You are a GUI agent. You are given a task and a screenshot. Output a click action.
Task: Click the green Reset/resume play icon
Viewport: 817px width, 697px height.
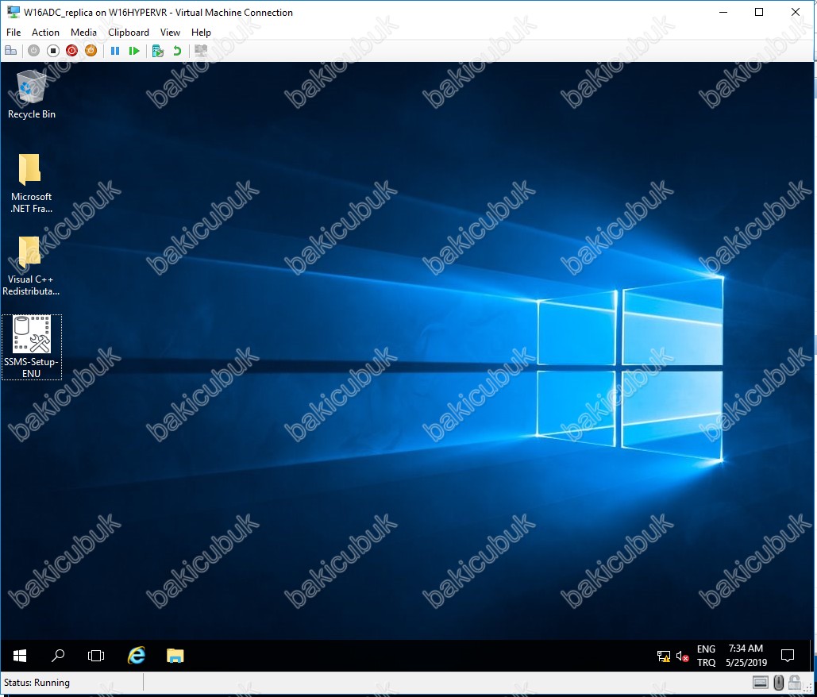[134, 51]
